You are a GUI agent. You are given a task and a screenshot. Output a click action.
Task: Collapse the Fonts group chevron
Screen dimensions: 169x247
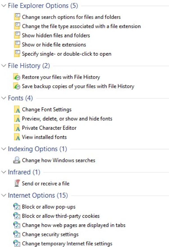coord(4,98)
